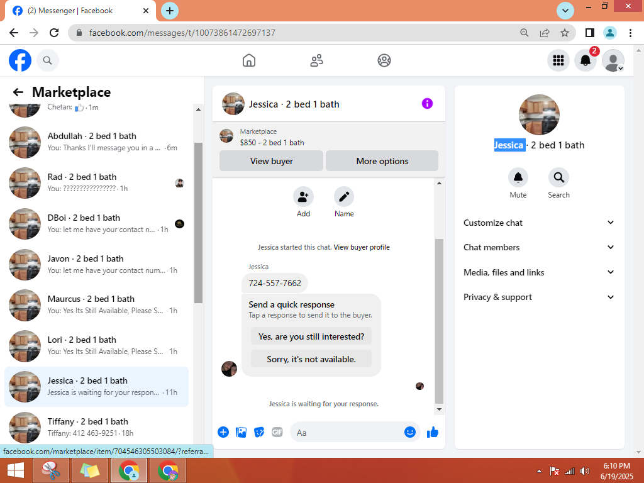Attach a file with the photo icon

click(x=241, y=432)
